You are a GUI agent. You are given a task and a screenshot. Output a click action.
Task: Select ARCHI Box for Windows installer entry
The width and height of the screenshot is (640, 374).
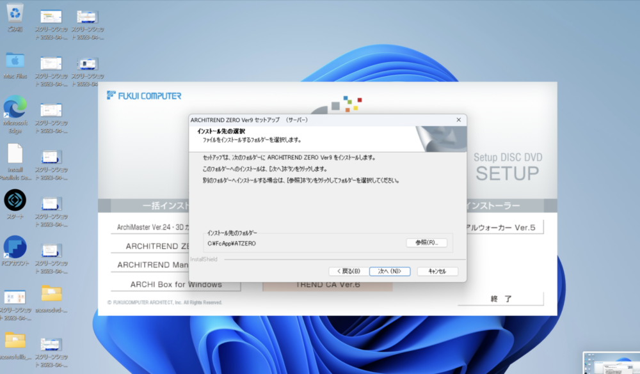[x=176, y=284]
